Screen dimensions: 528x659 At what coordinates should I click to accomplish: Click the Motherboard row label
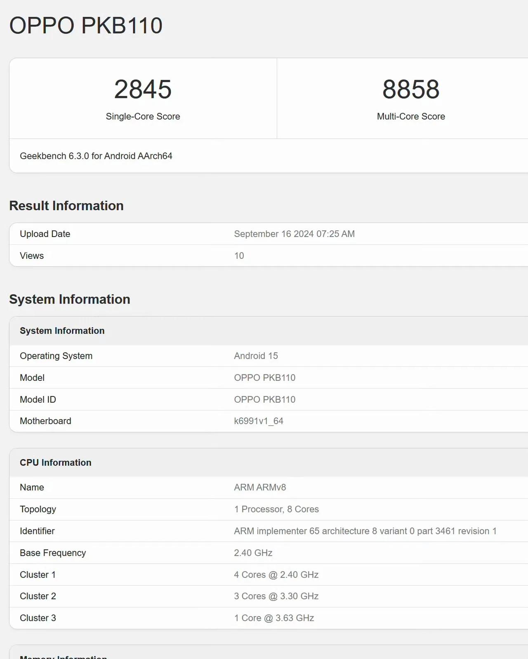click(45, 421)
